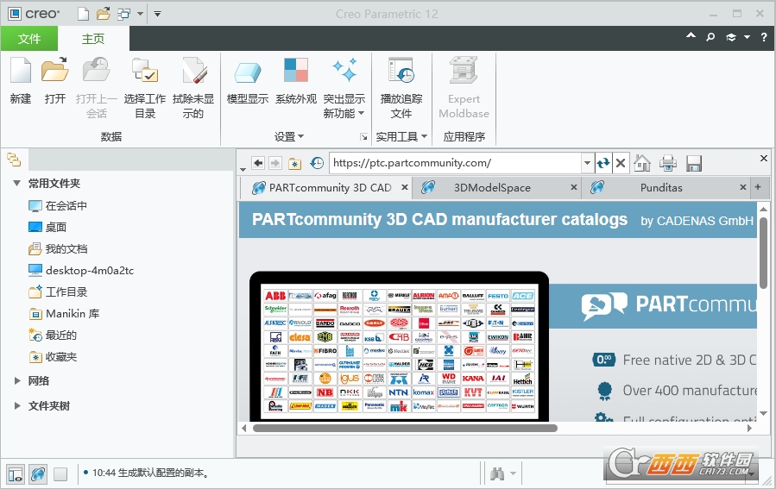
Task: Expand the 文件夹树 section
Action: [x=17, y=406]
